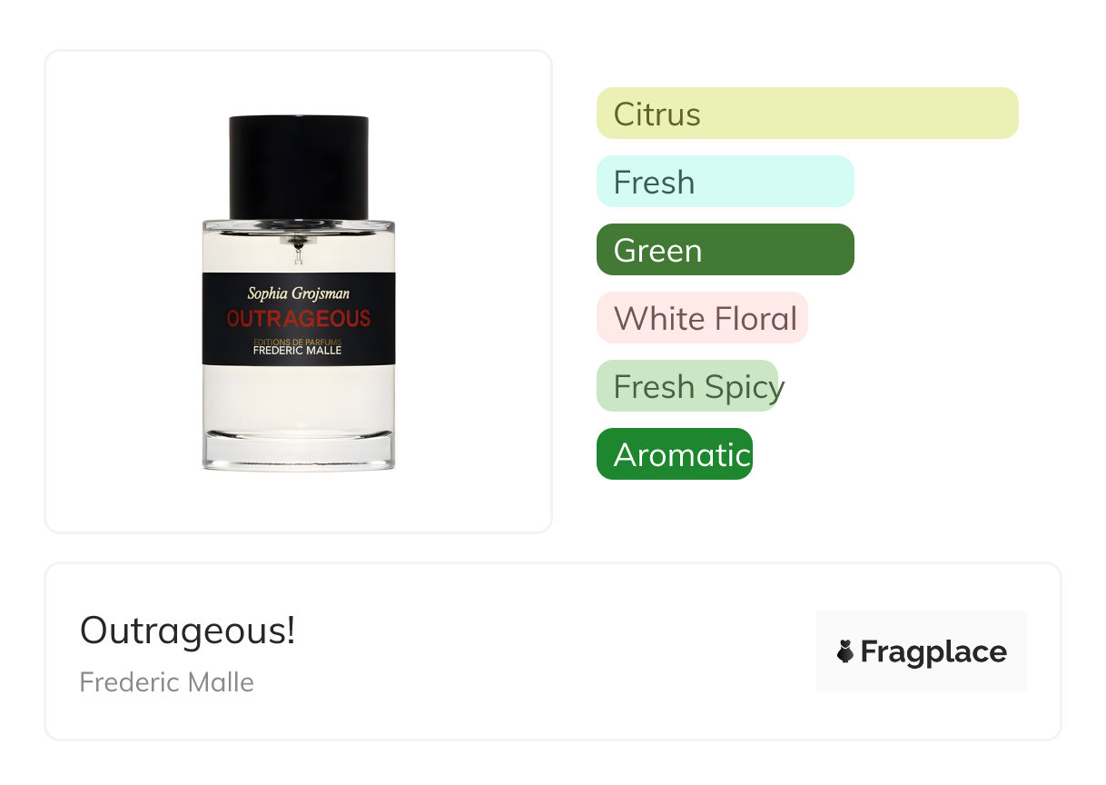Image resolution: width=1106 pixels, height=785 pixels.
Task: Click FREDERIC MALLE text on bottle label
Action: (299, 350)
